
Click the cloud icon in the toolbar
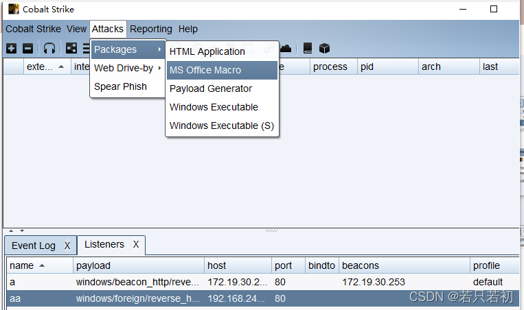286,49
